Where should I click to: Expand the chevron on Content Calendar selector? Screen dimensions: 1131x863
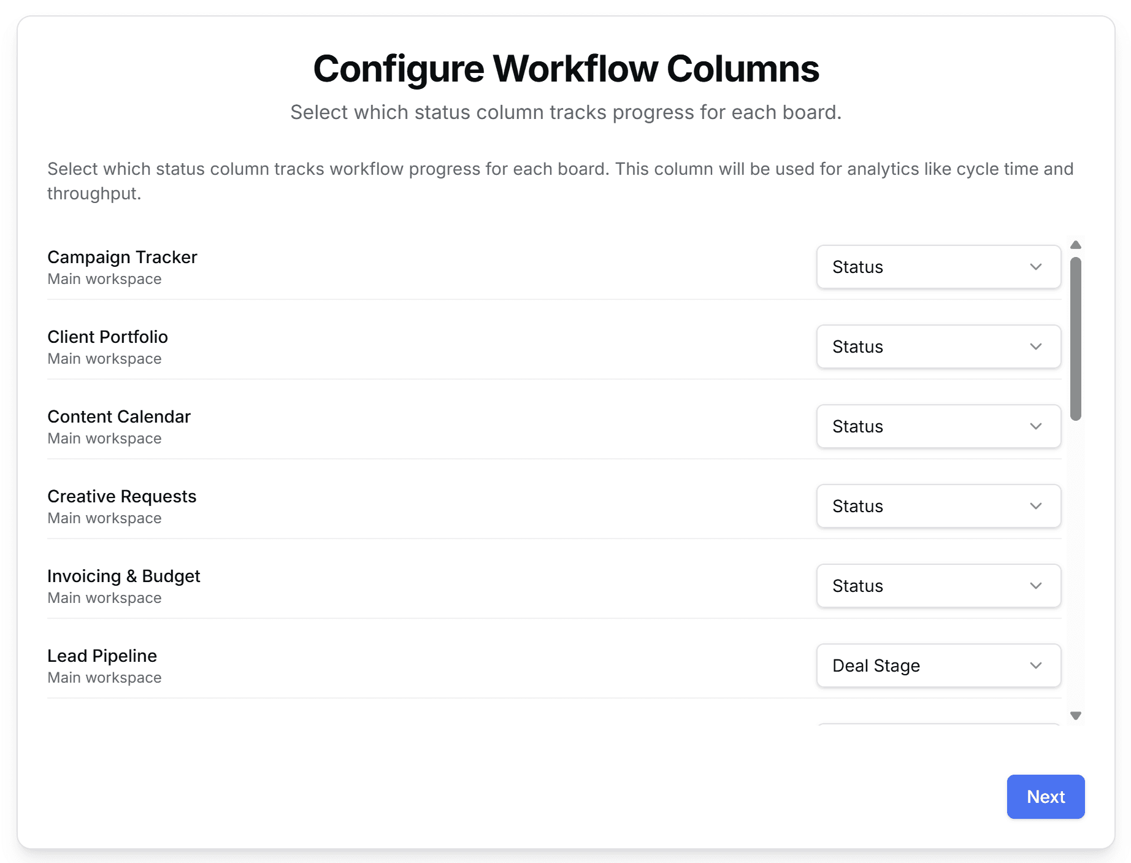tap(1035, 426)
